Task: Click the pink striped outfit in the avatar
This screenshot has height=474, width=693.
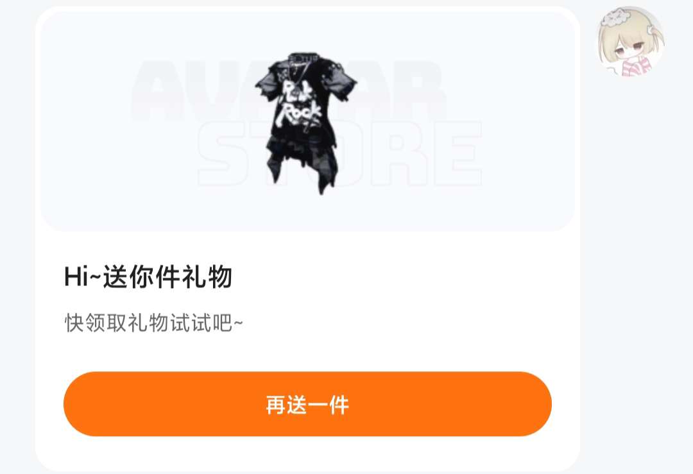Action: 635,67
